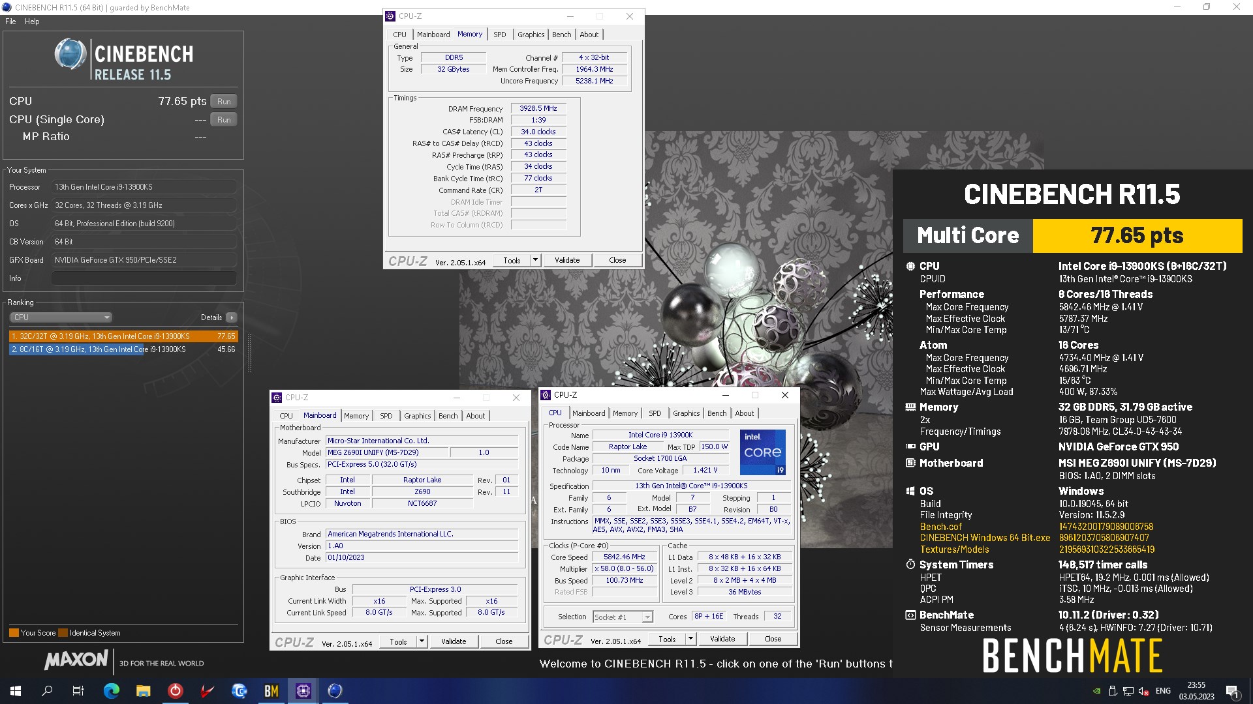
Task: Click Tools in CPU-Z Memory window
Action: [x=512, y=260]
